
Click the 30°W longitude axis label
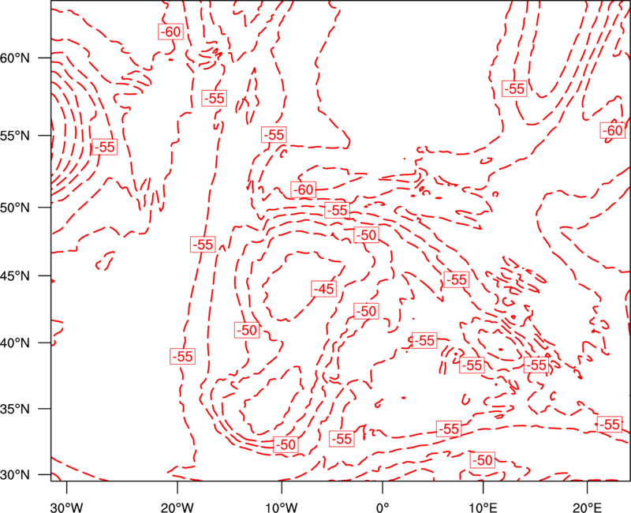[67, 507]
